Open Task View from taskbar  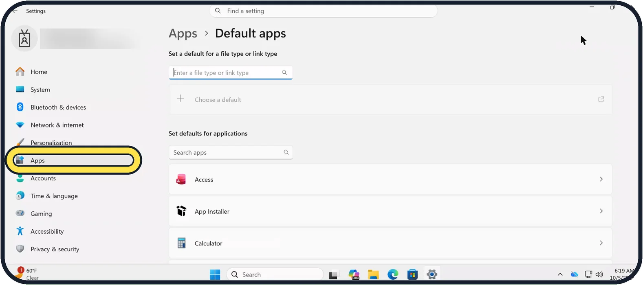[334, 275]
